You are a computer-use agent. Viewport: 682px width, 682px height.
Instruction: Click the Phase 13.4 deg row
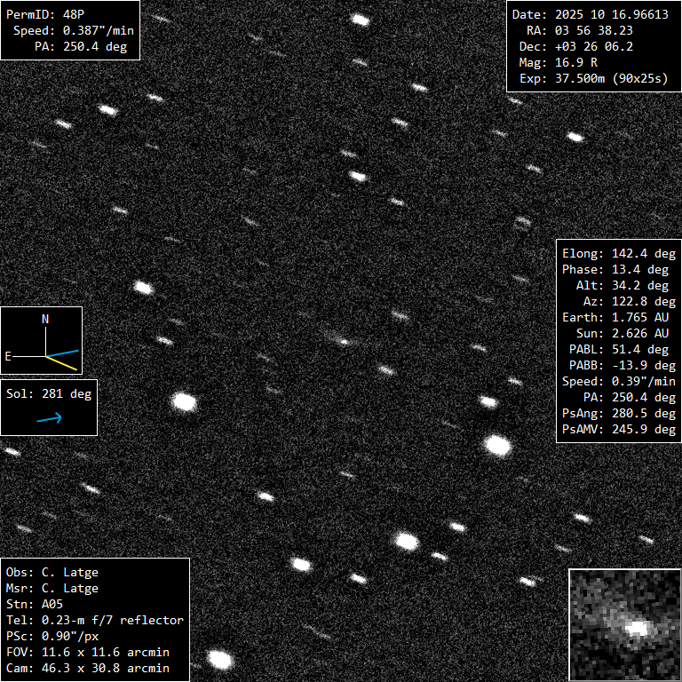coord(618,269)
